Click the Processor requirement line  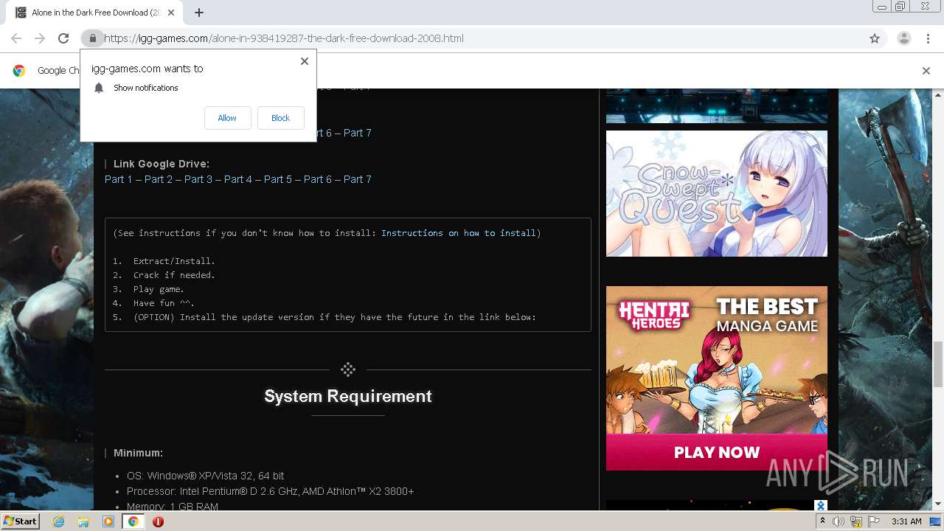pos(270,491)
